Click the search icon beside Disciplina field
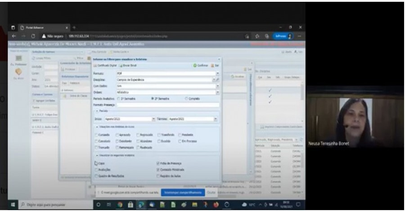Viewport: 405px width, 211px height. (218, 79)
